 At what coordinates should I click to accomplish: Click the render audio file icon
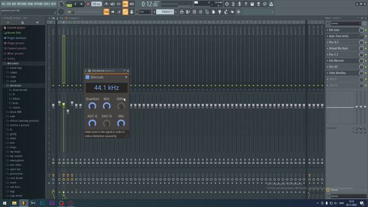tap(258, 4)
